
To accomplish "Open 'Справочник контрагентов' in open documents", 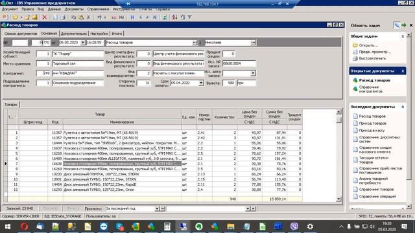I will coord(370,89).
